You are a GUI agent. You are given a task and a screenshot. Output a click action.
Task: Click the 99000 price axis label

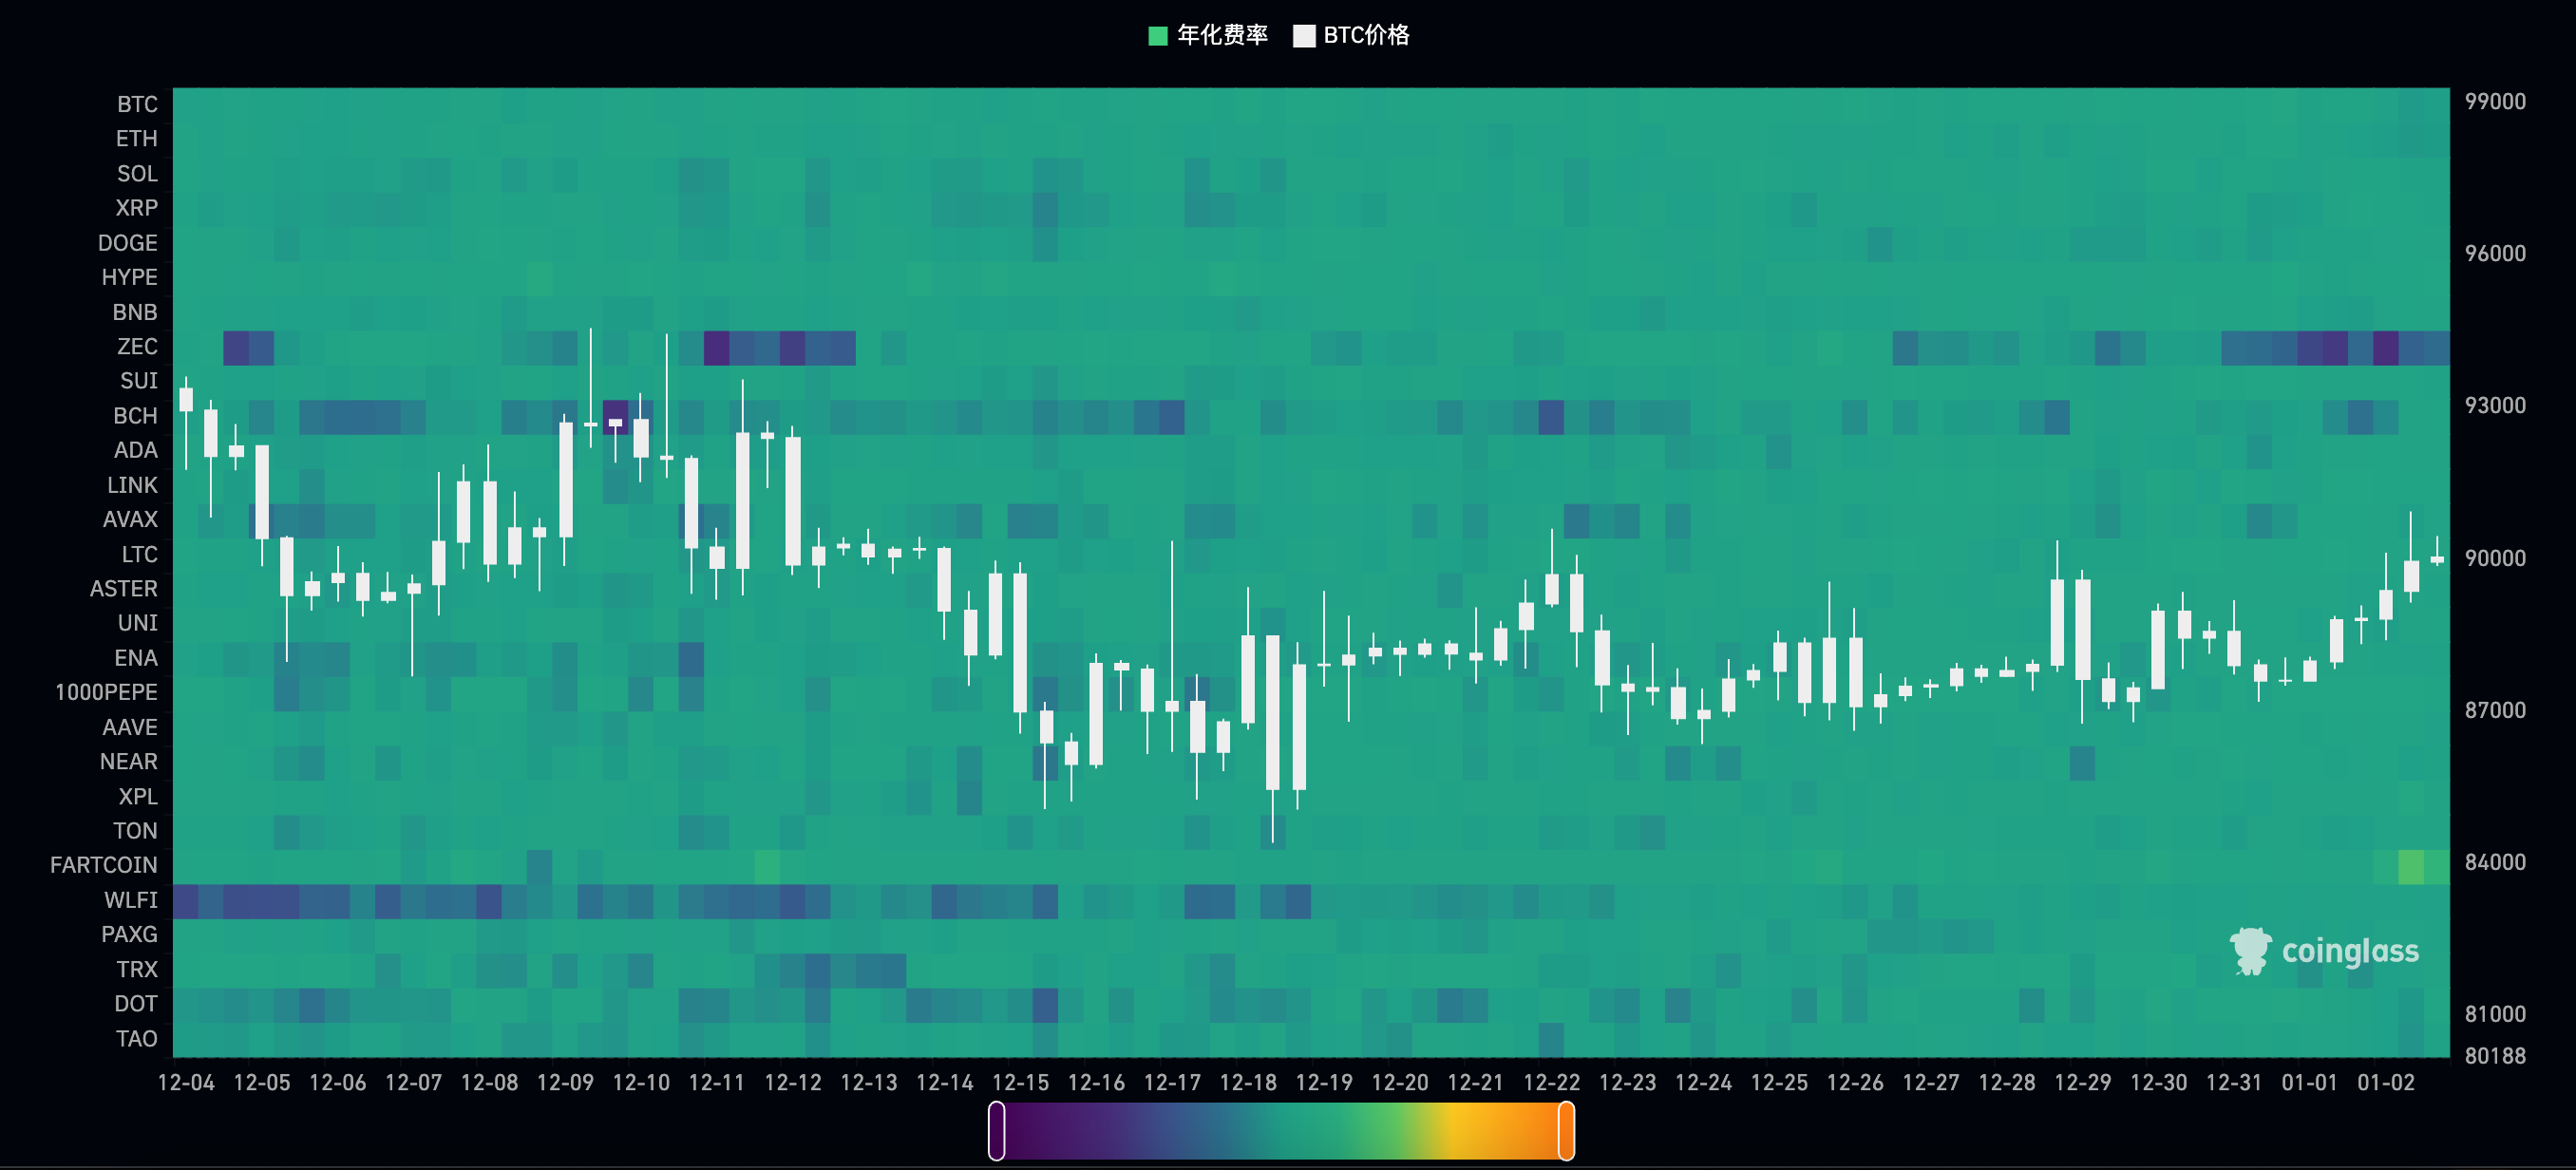tap(2494, 101)
